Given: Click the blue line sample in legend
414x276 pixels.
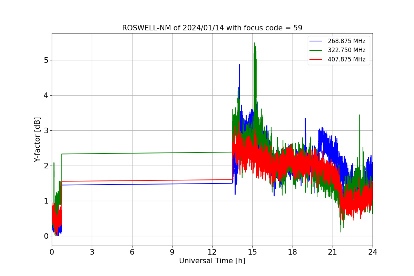Looking at the screenshot, I should coord(316,41).
